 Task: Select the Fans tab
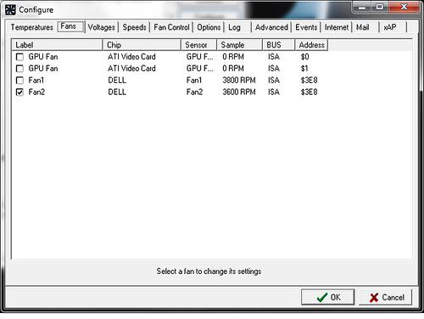click(x=71, y=26)
